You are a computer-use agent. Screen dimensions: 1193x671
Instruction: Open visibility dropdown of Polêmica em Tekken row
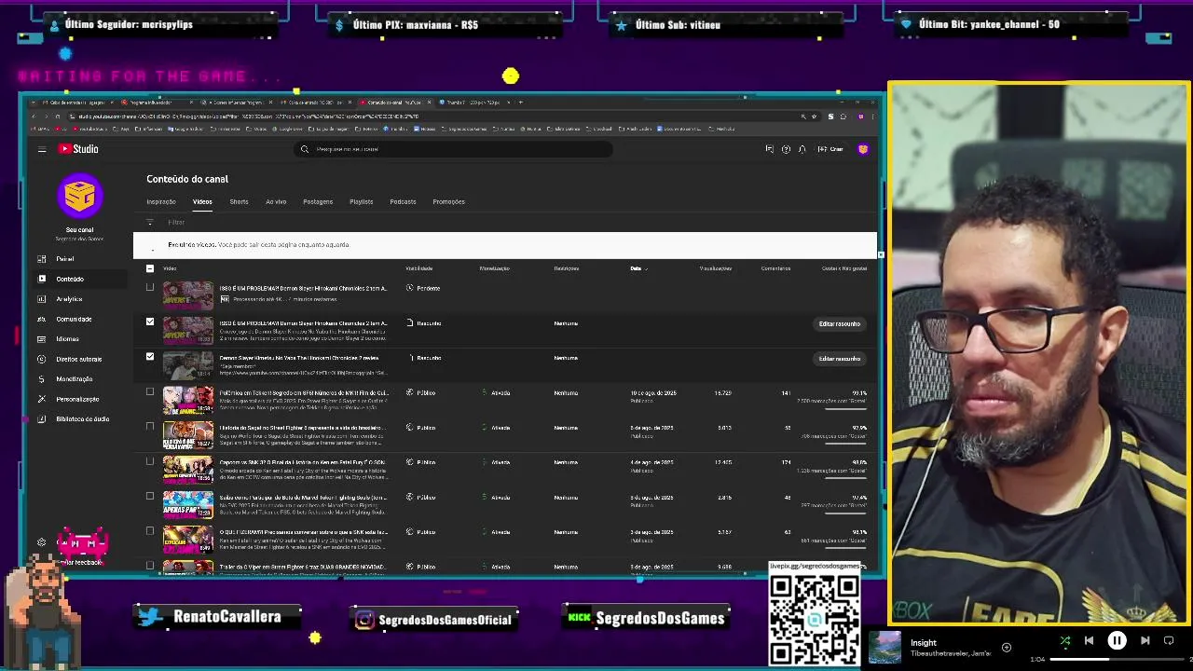coord(421,393)
